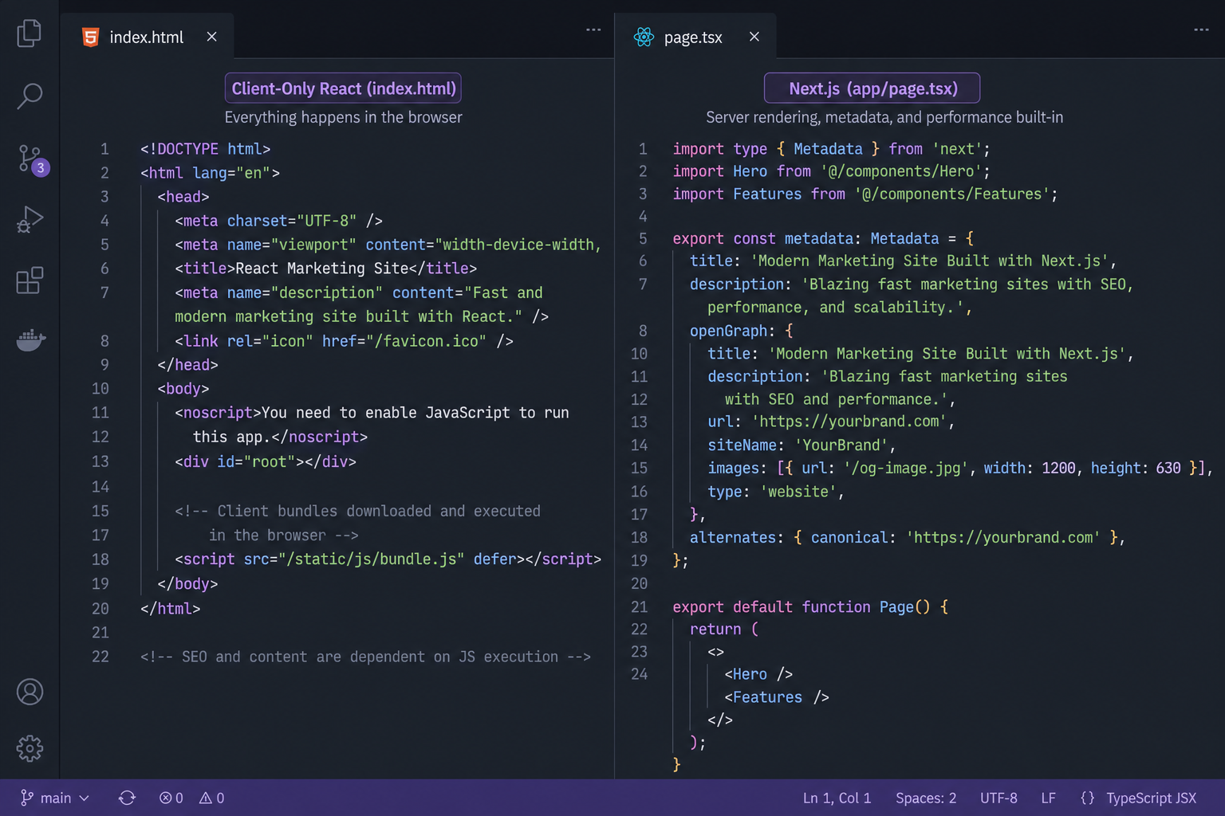The width and height of the screenshot is (1225, 816).
Task: Close the index.html tab
Action: click(x=211, y=37)
